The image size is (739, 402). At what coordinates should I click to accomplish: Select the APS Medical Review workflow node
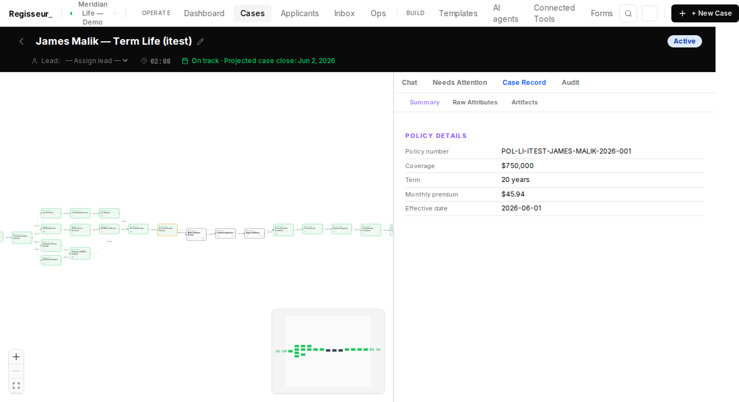click(109, 229)
